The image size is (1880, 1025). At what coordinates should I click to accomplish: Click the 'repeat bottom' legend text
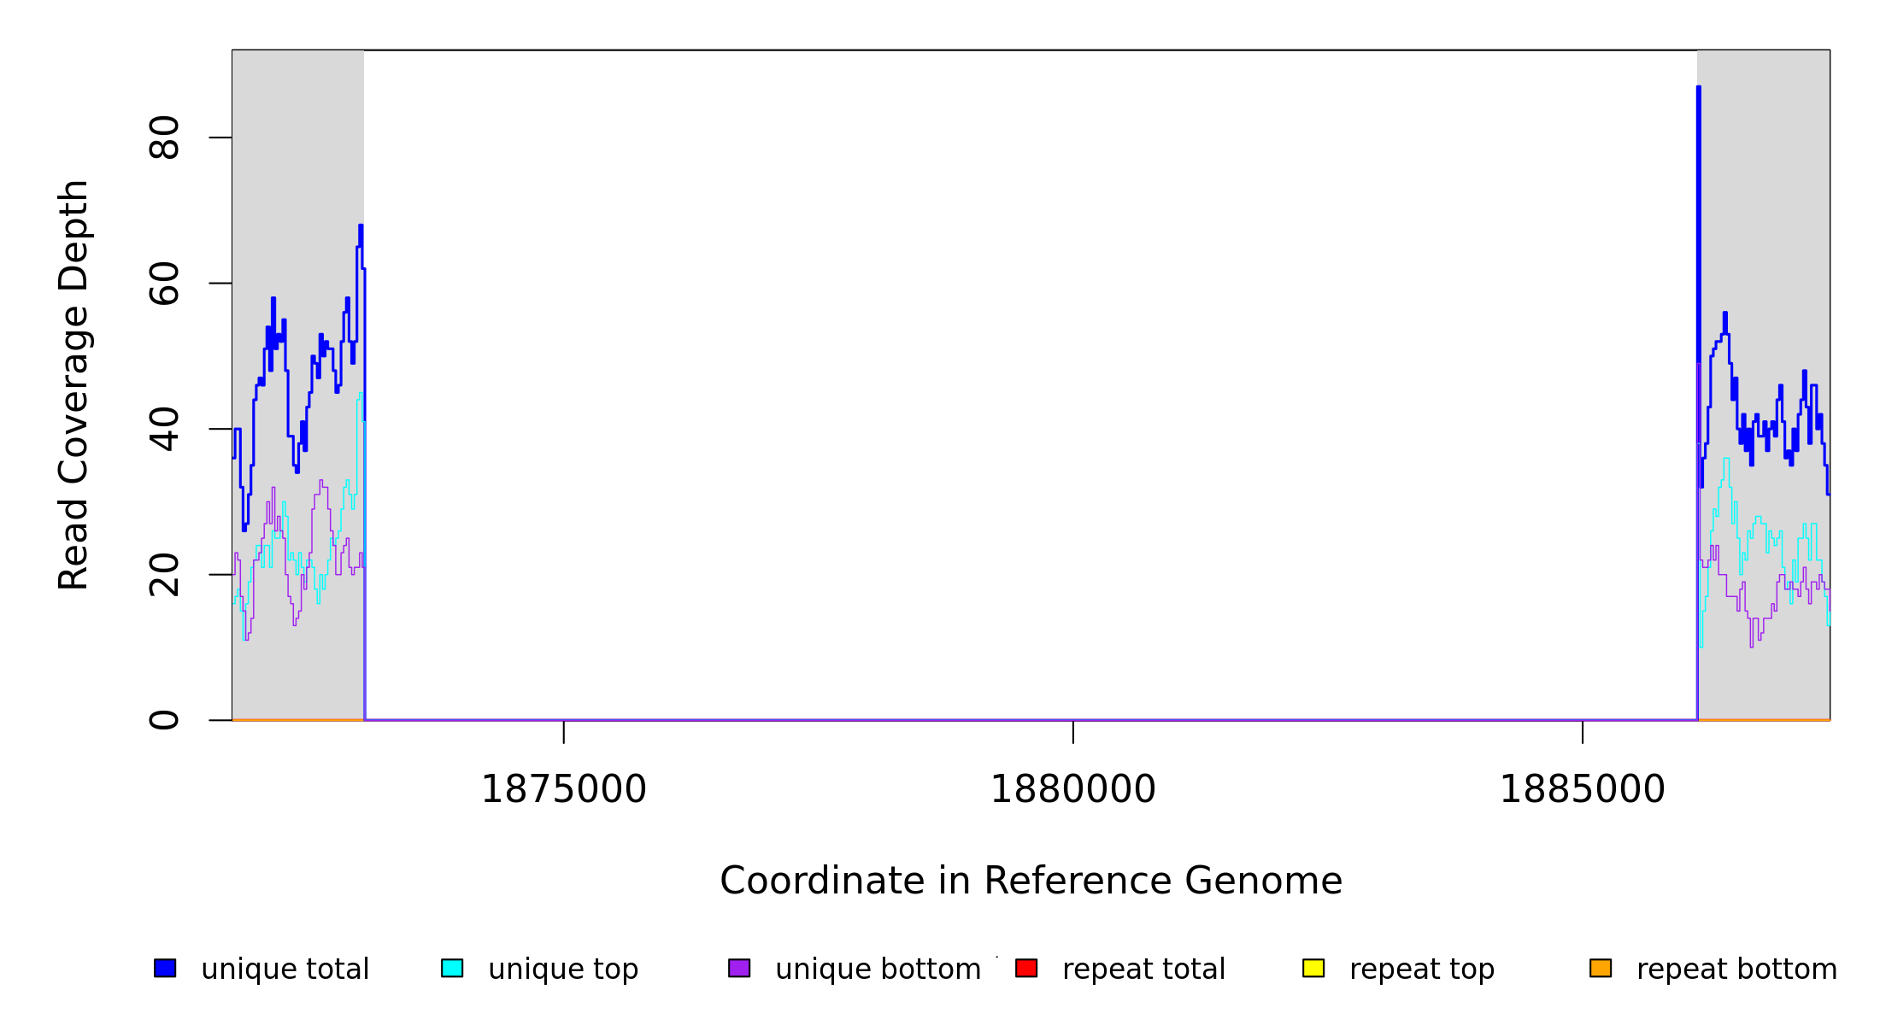coord(1736,969)
